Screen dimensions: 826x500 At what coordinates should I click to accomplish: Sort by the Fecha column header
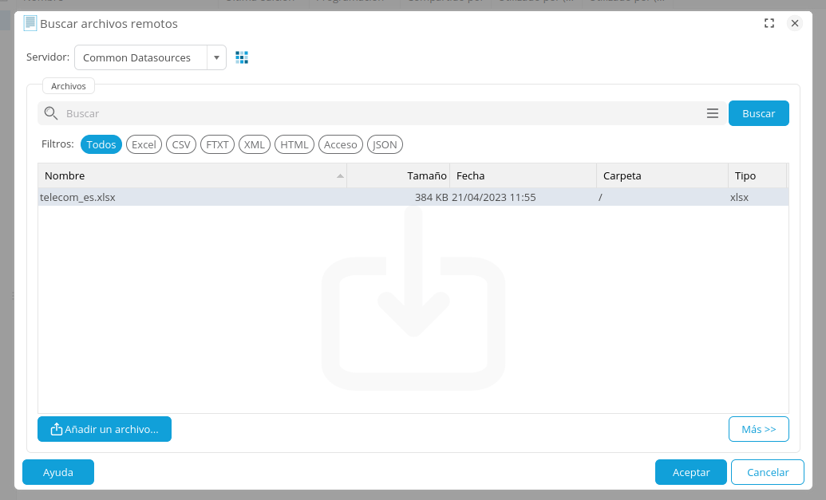(522, 175)
